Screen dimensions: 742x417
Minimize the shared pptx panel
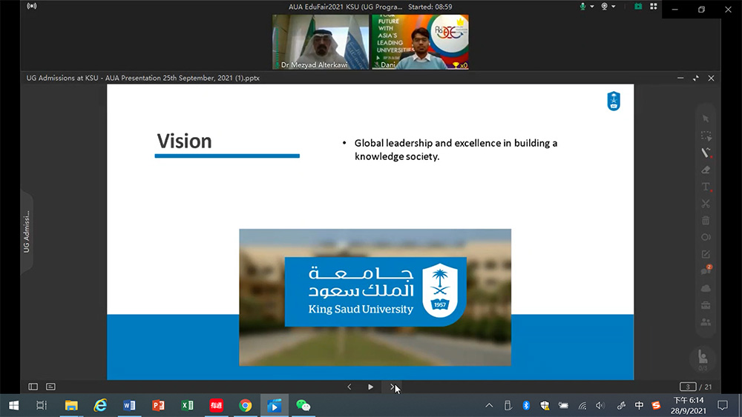pyautogui.click(x=680, y=78)
